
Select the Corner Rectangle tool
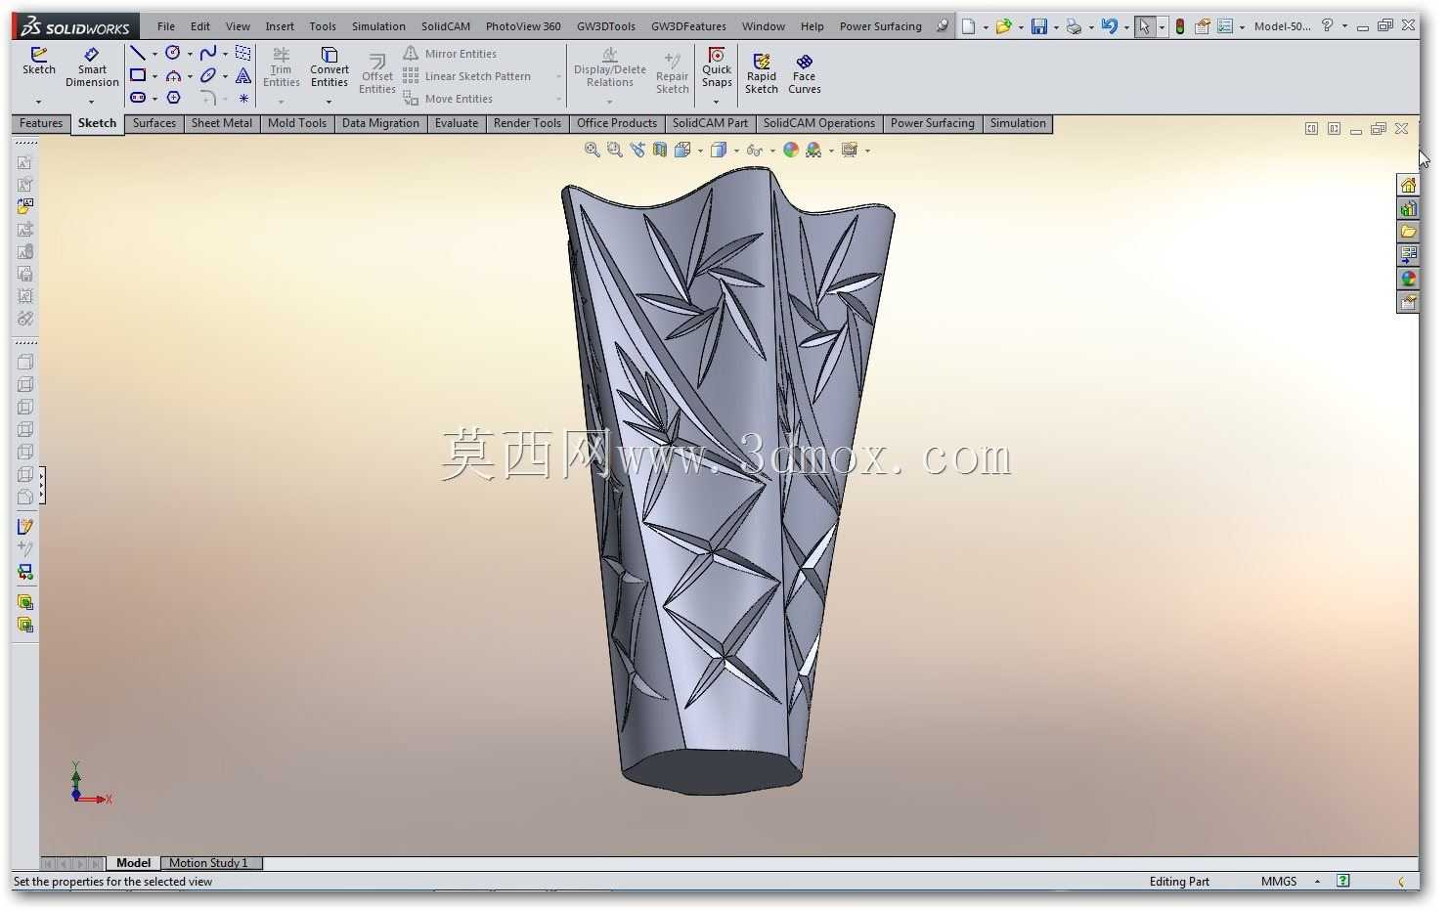[x=138, y=75]
